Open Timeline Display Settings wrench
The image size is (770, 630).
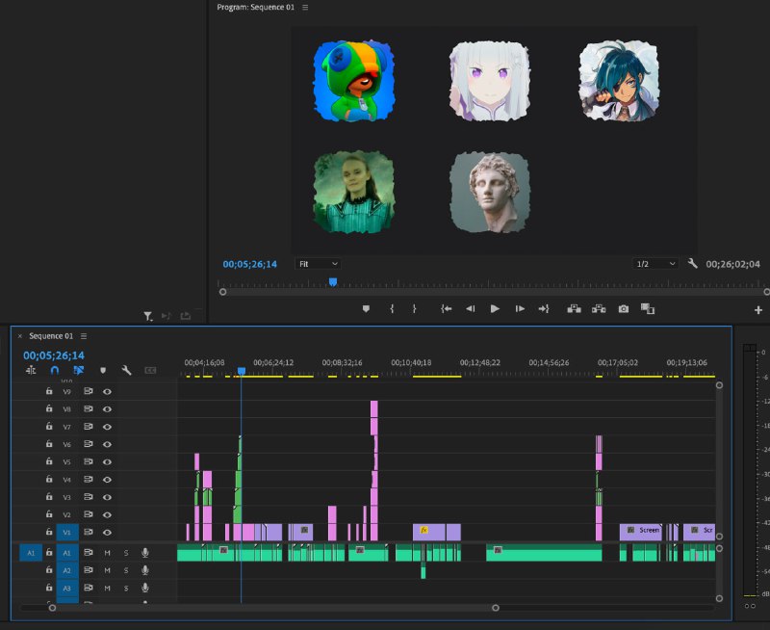[x=126, y=370]
